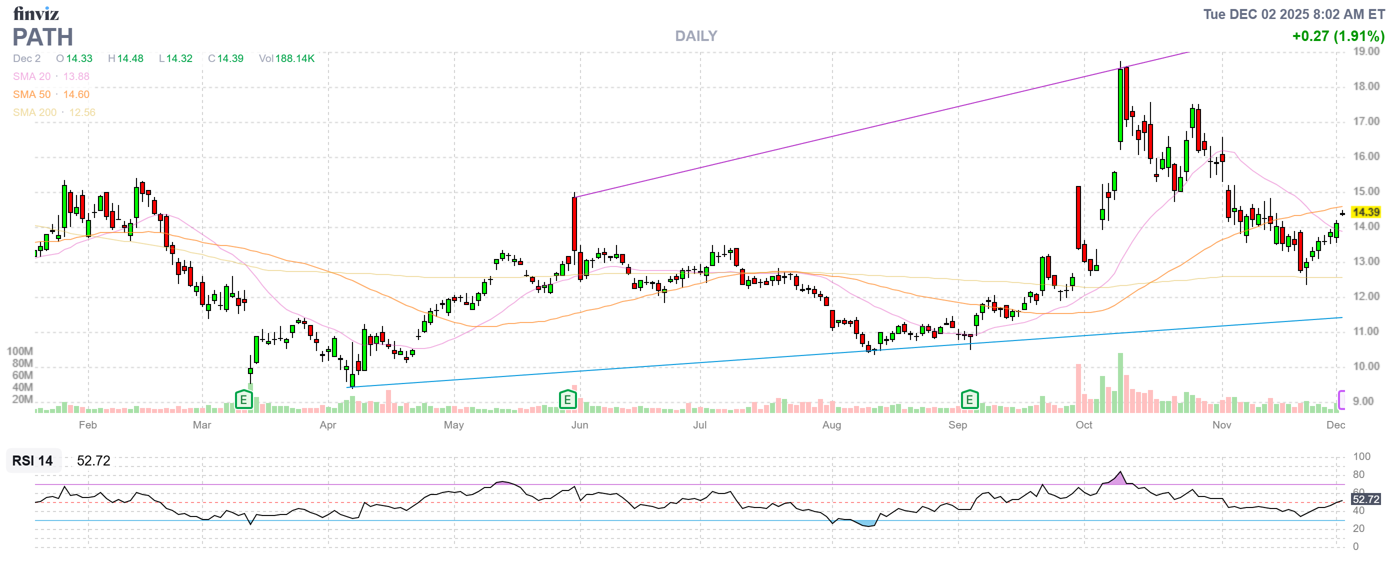Click the purple upcoming event marker near Dec

tap(1341, 400)
